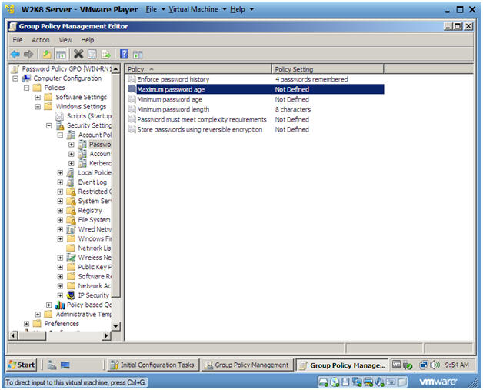Open the Action menu
Image resolution: width=483 pixels, height=390 pixels.
[x=40, y=40]
